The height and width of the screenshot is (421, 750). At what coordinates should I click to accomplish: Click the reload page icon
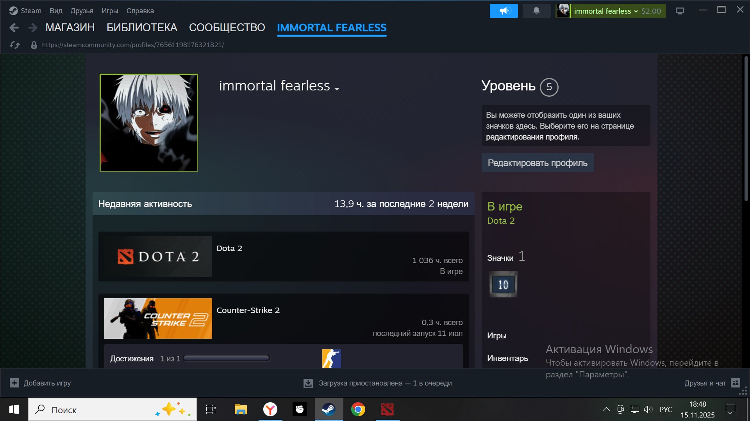(x=15, y=45)
